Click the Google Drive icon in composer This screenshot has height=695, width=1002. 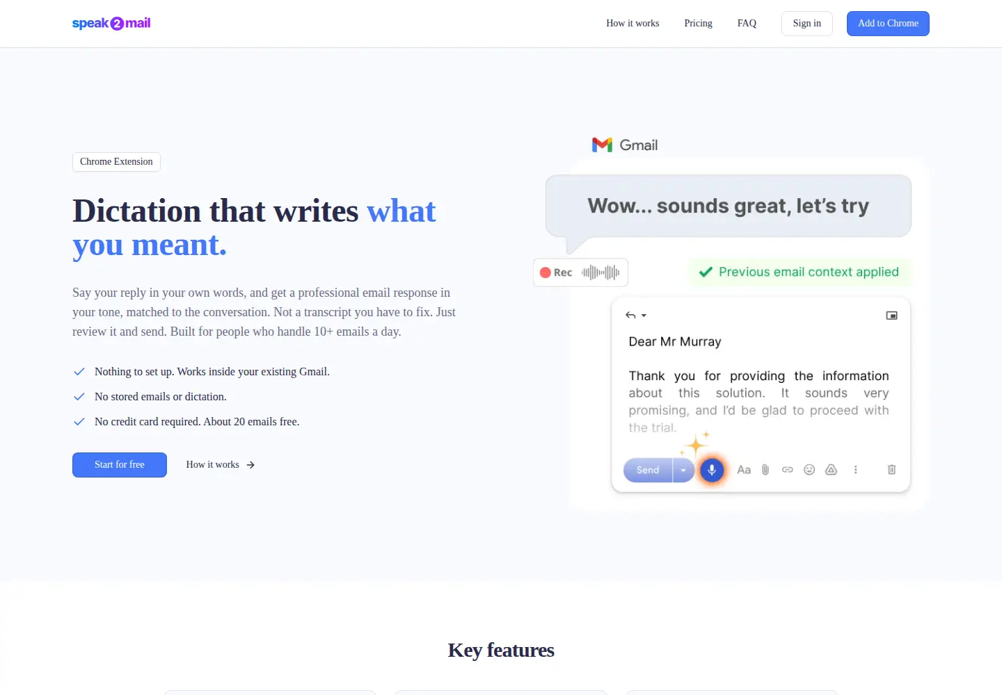[831, 470]
